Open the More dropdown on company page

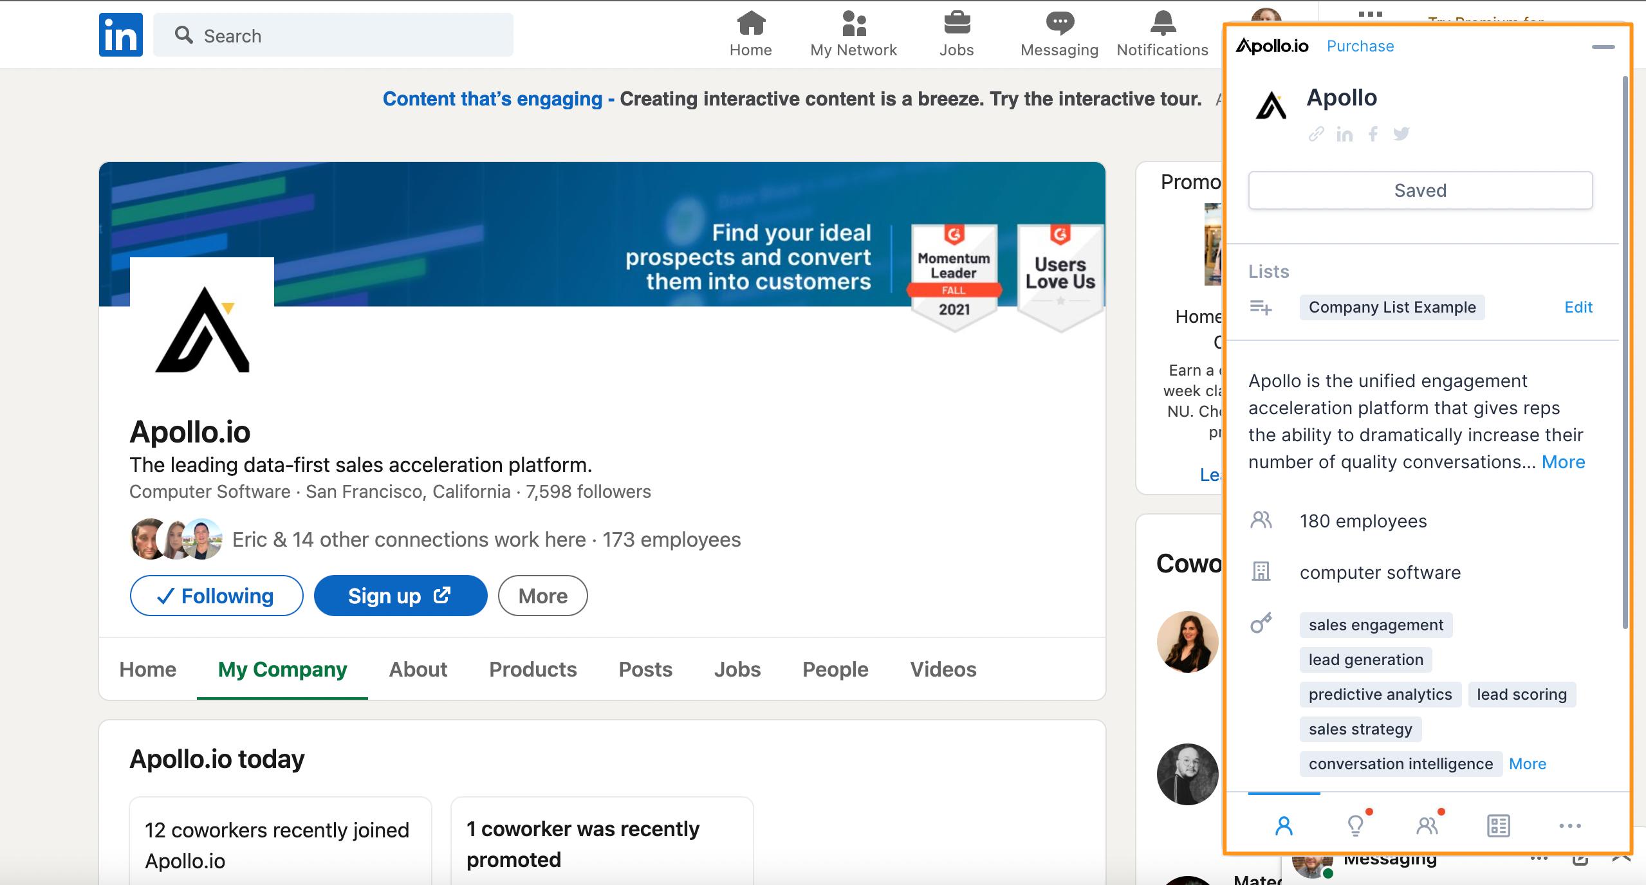tap(542, 596)
